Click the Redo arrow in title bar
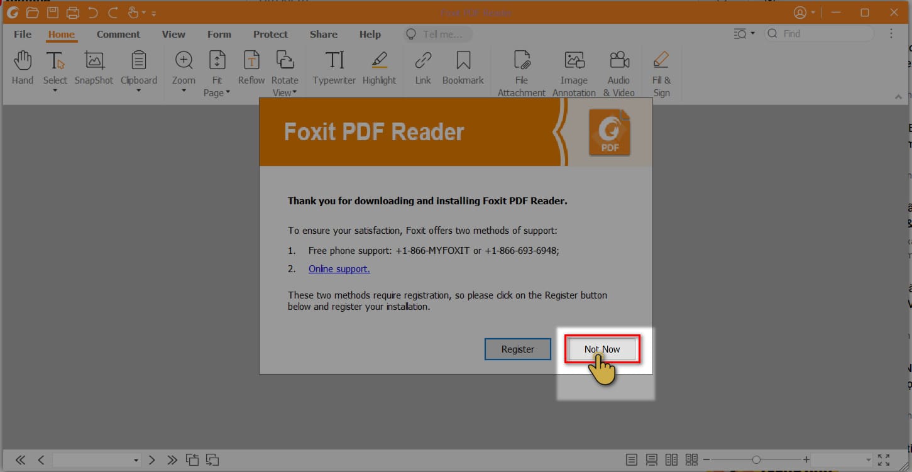This screenshot has width=912, height=472. click(113, 13)
